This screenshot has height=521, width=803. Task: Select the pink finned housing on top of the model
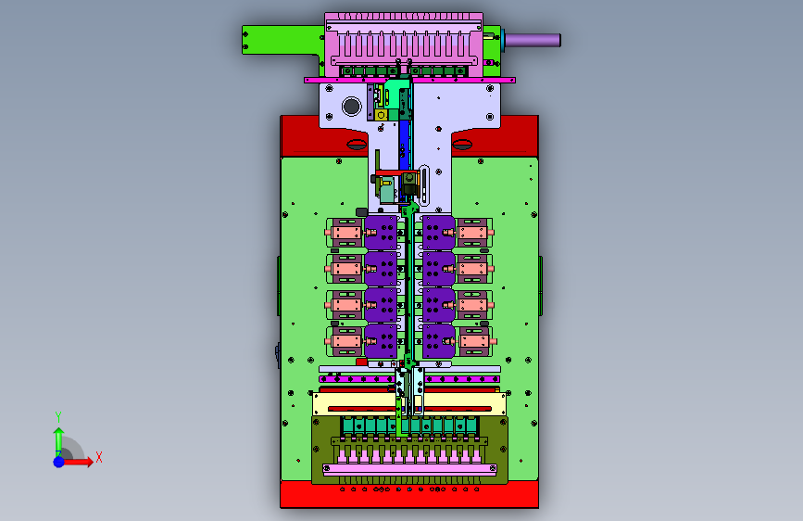(404, 44)
